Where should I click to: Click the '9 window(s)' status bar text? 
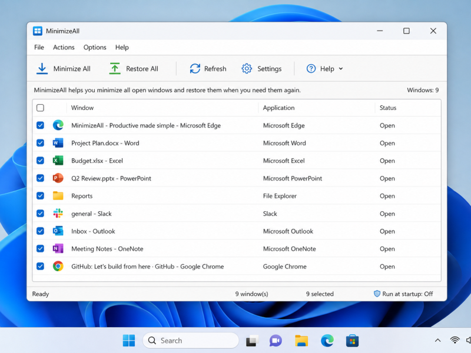tap(252, 294)
